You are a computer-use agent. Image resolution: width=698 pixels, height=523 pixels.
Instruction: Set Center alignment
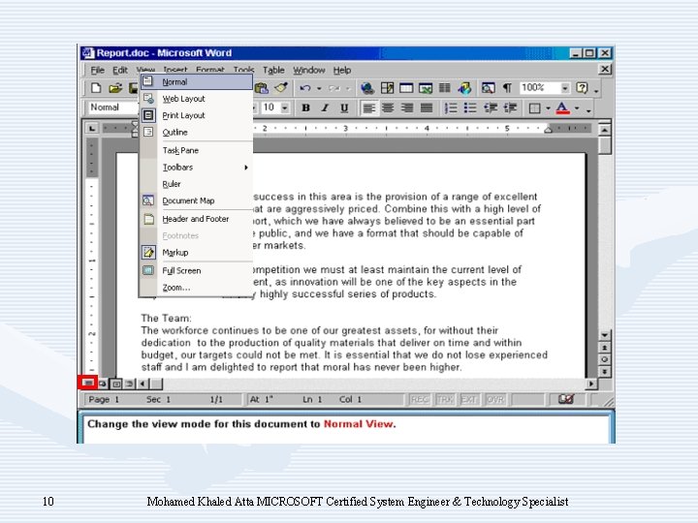point(388,108)
